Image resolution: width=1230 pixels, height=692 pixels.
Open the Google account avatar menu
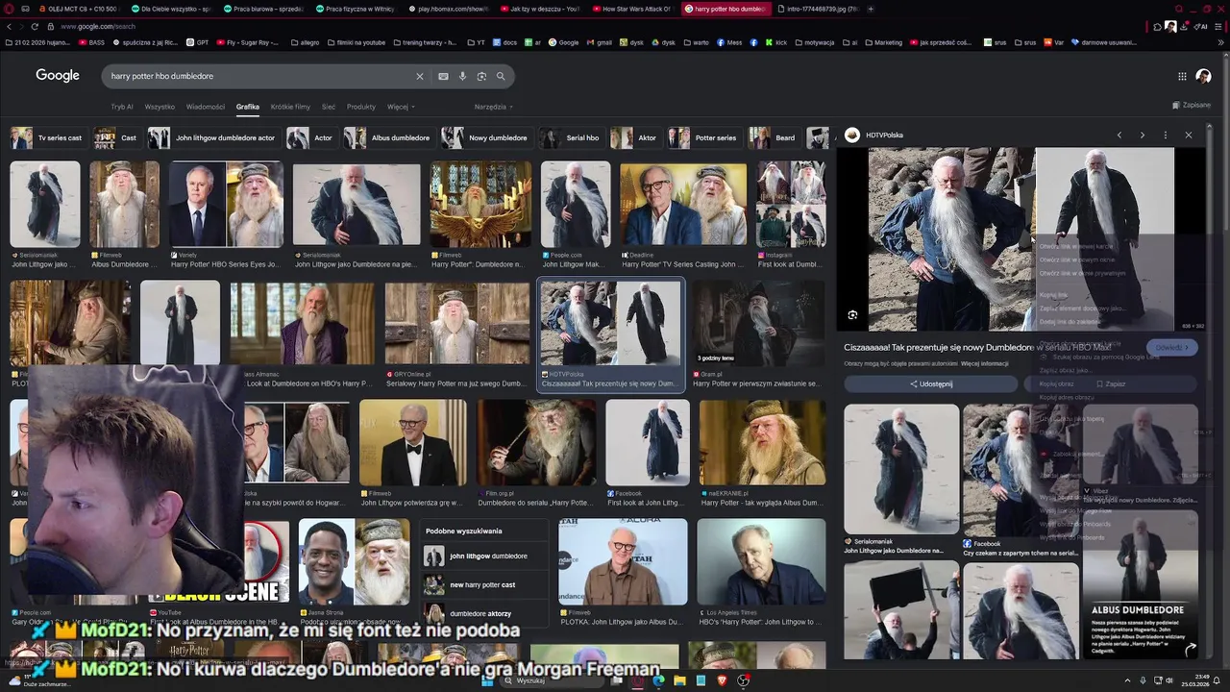point(1203,76)
